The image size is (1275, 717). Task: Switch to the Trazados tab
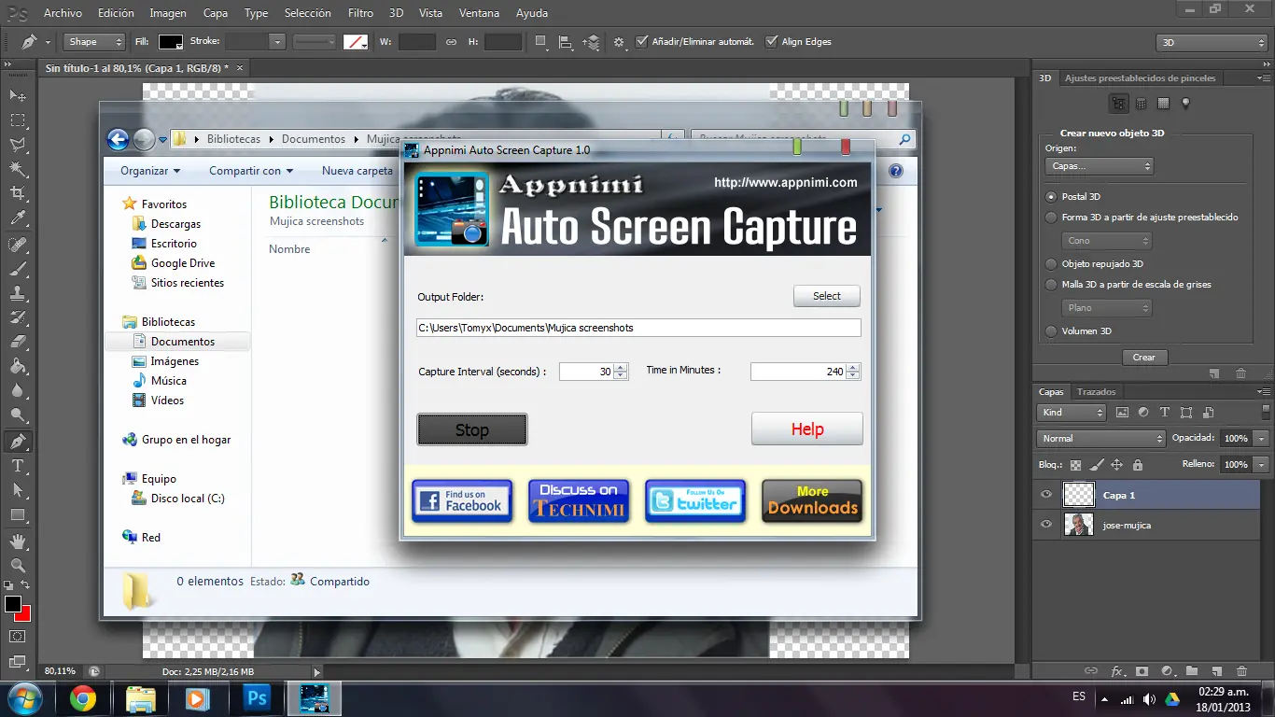tap(1096, 392)
